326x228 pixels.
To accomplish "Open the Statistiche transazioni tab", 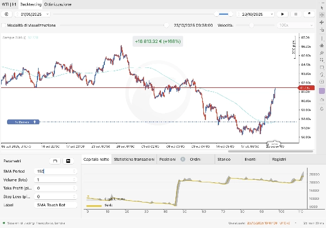I will pos(134,160).
